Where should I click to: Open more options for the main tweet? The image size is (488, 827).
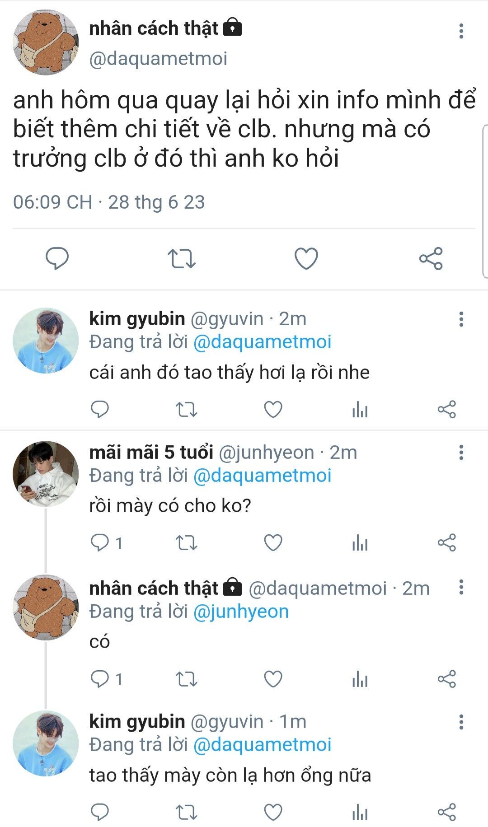[461, 31]
